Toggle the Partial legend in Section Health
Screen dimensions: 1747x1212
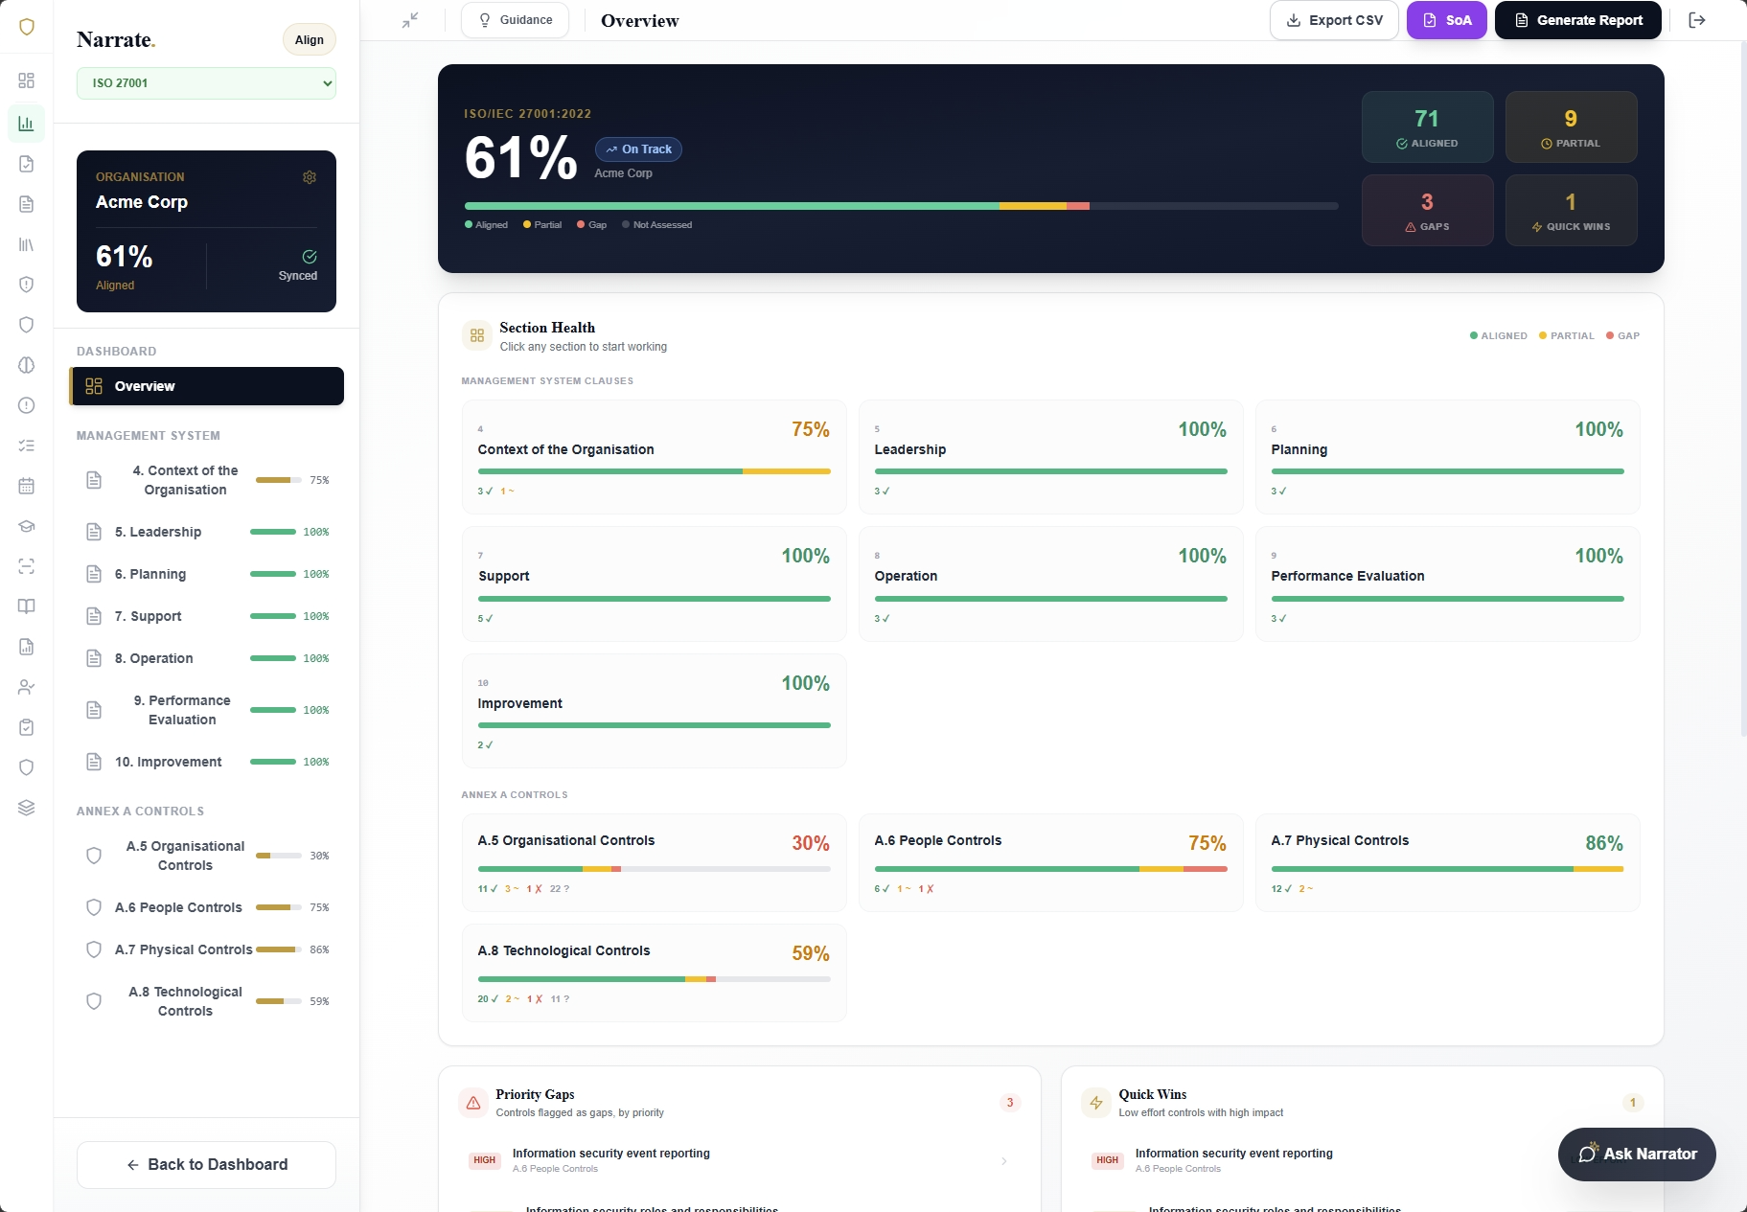(1566, 335)
